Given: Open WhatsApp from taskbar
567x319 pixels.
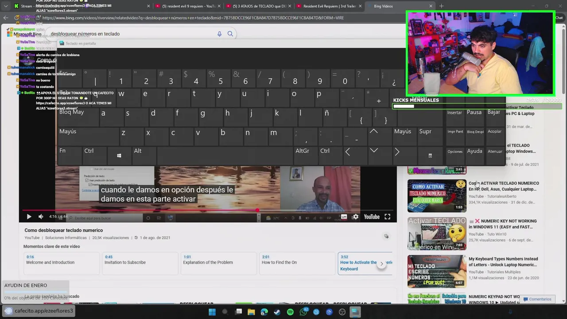Looking at the screenshot, I should (x=303, y=312).
